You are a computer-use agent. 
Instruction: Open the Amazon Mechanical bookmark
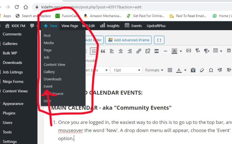pyautogui.click(x=102, y=16)
